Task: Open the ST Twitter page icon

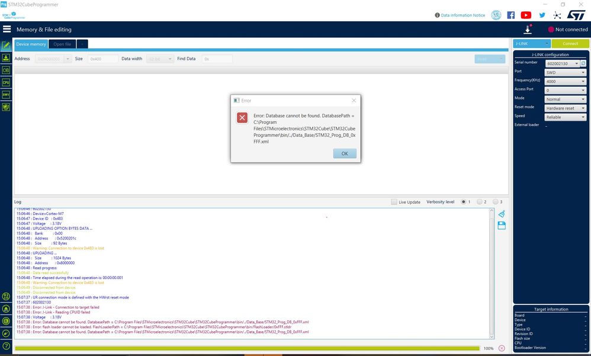Action: (x=542, y=15)
